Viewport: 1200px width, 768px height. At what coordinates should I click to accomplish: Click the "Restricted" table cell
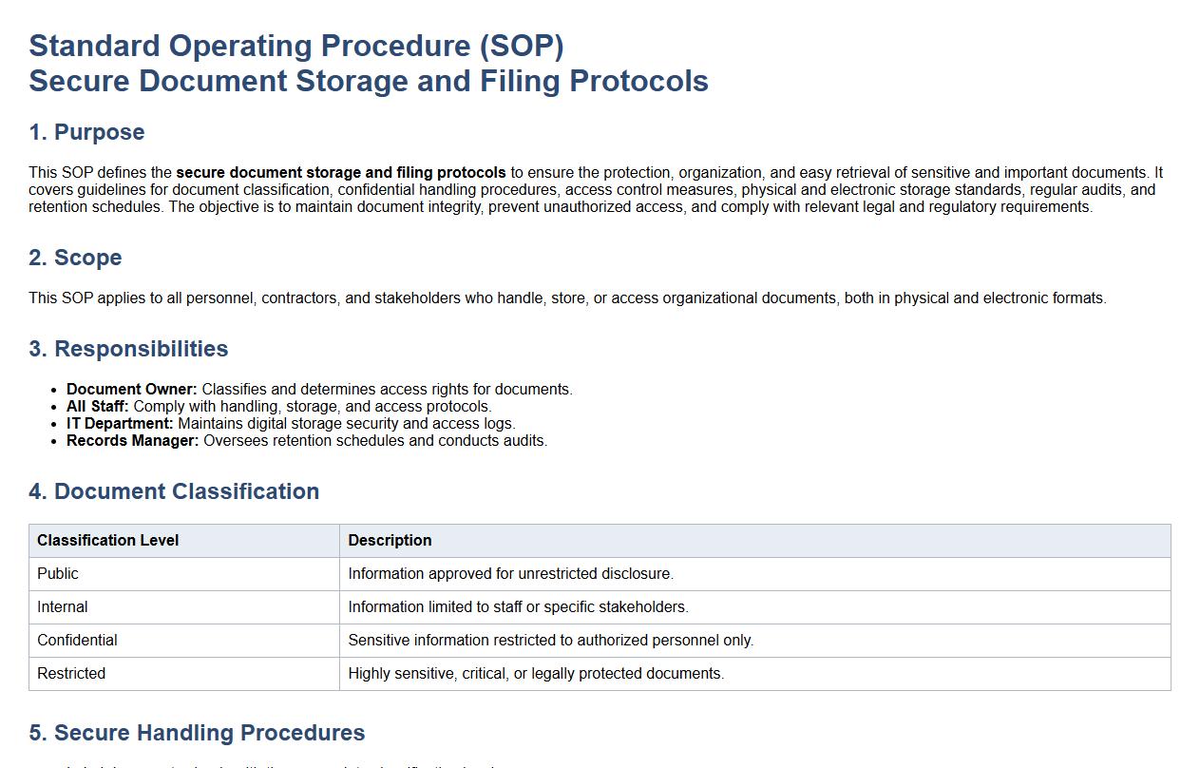[71, 674]
